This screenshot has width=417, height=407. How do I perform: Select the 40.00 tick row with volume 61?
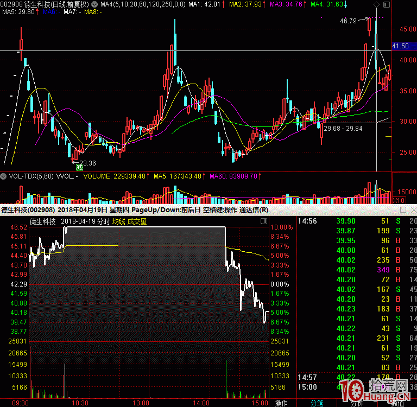click(x=357, y=250)
